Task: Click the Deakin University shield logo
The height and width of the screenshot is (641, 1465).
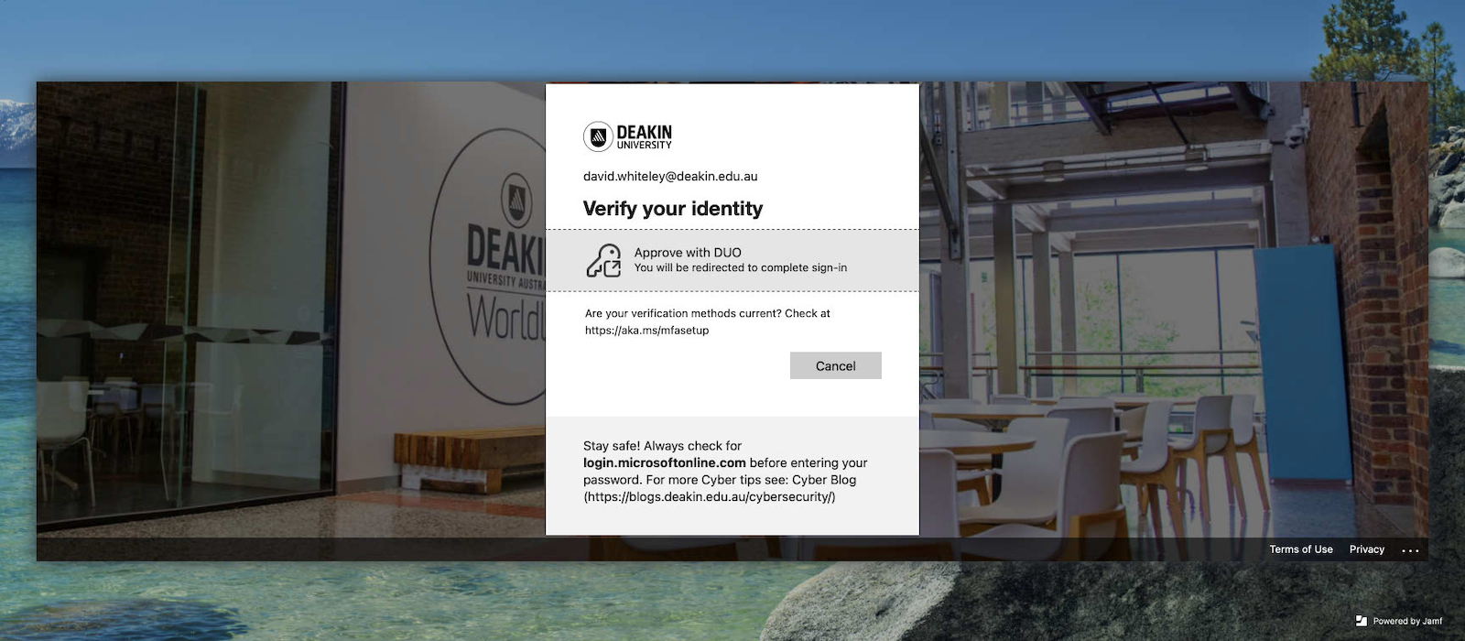Action: point(598,137)
